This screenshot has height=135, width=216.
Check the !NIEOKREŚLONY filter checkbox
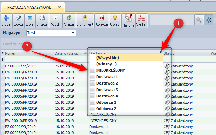coord(92,70)
